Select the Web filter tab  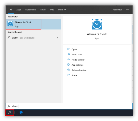(x=52, y=10)
